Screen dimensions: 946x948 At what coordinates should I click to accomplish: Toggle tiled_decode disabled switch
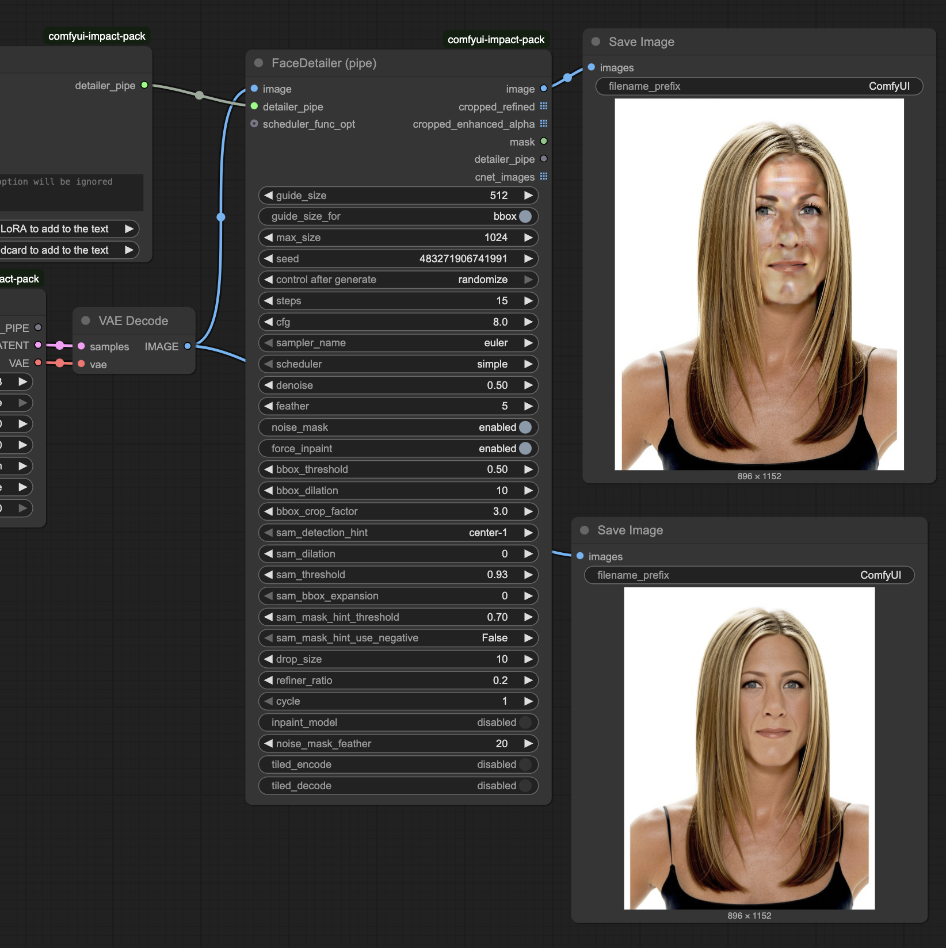(525, 786)
